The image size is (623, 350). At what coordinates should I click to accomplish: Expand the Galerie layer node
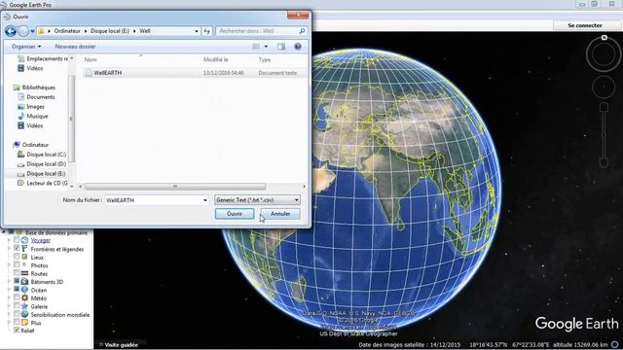point(9,306)
